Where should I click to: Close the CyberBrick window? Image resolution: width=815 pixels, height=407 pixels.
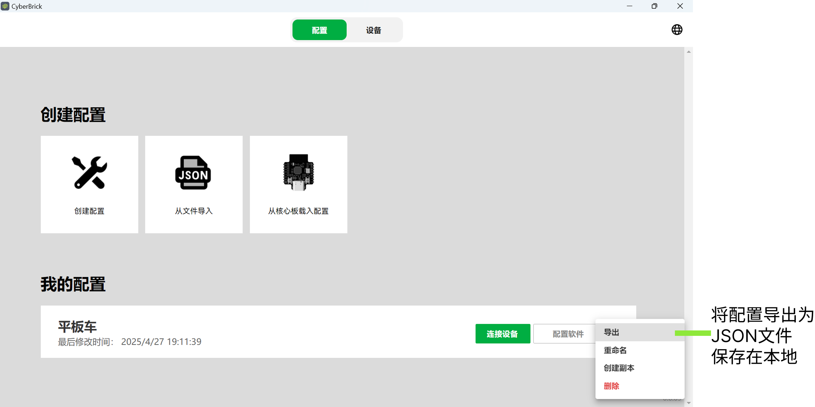point(680,6)
